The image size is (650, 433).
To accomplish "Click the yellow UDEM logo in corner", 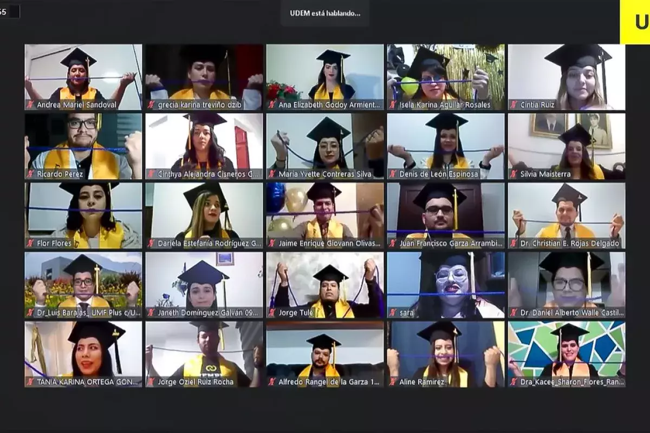I will (x=636, y=22).
